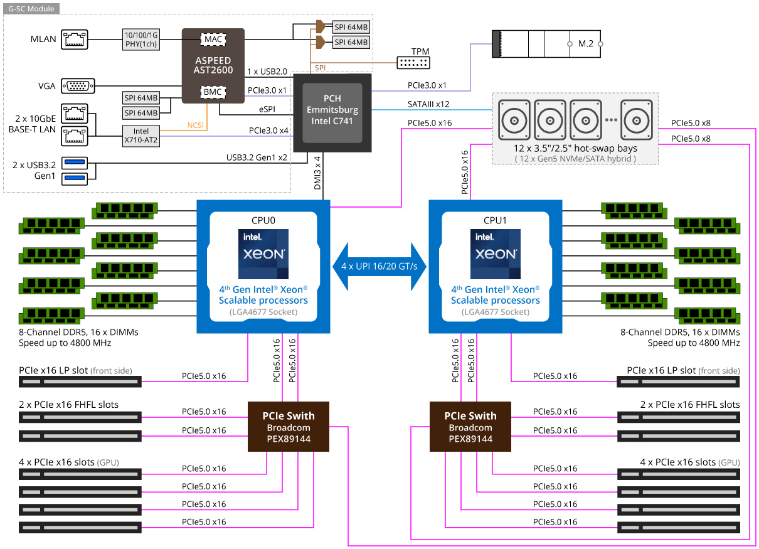The width and height of the screenshot is (759, 549).
Task: Click the Intel Xeon badge in CPU0
Action: 263,254
